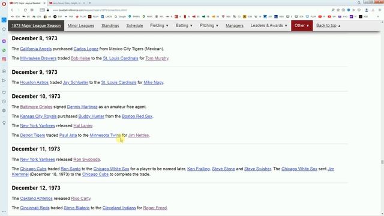Open the red Other dropdown

302,25
